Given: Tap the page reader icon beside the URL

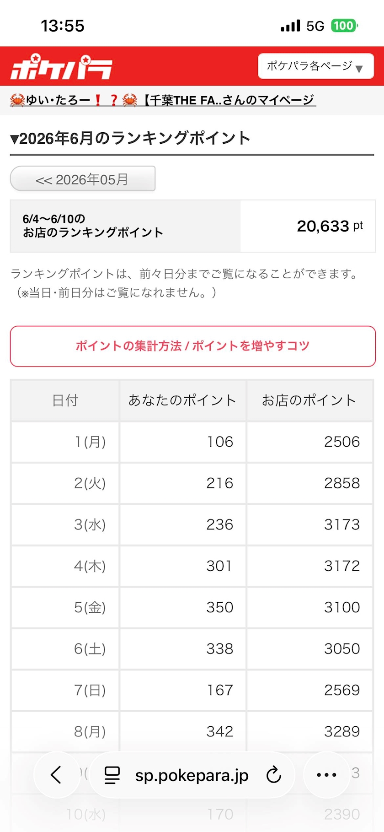Looking at the screenshot, I should (x=112, y=775).
